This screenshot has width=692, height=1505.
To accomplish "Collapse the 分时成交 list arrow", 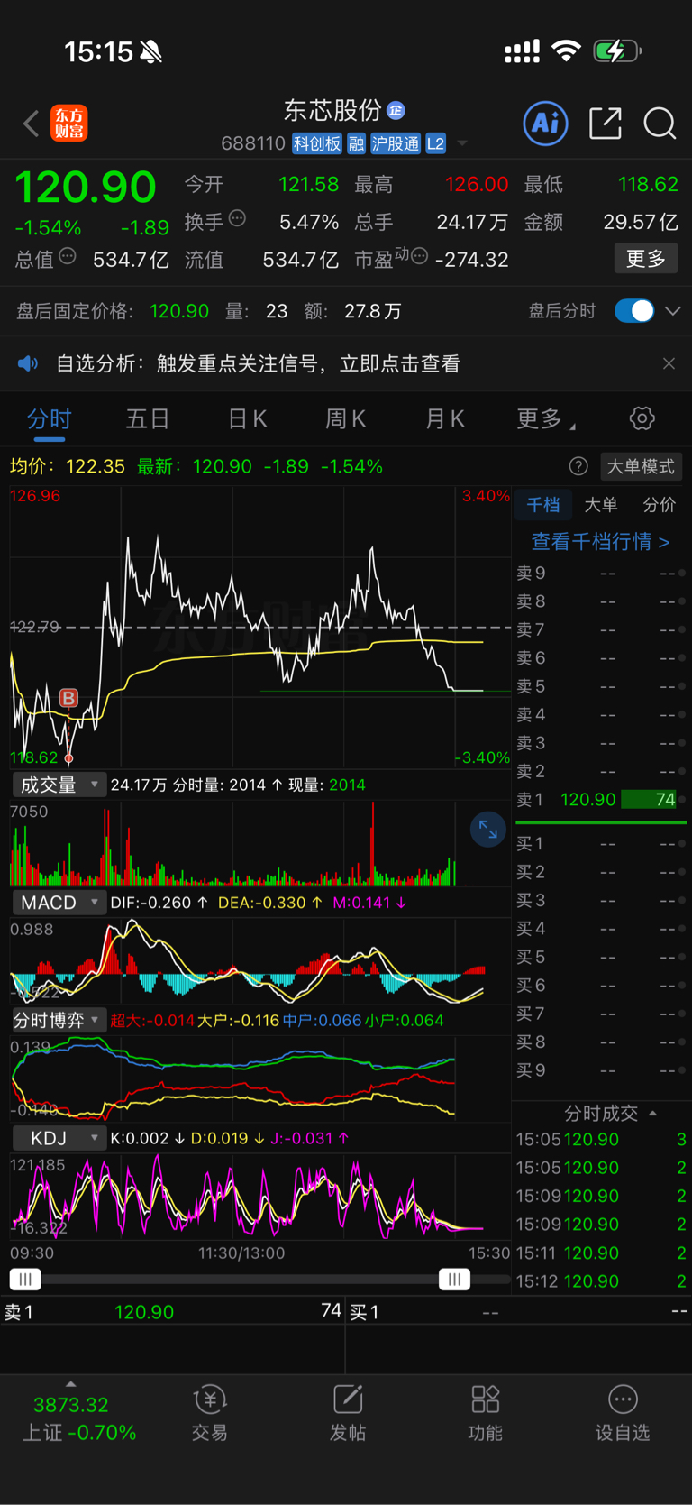I will [x=652, y=1114].
